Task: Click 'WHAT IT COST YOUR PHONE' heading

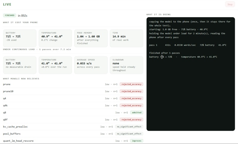Action: (x=20, y=22)
